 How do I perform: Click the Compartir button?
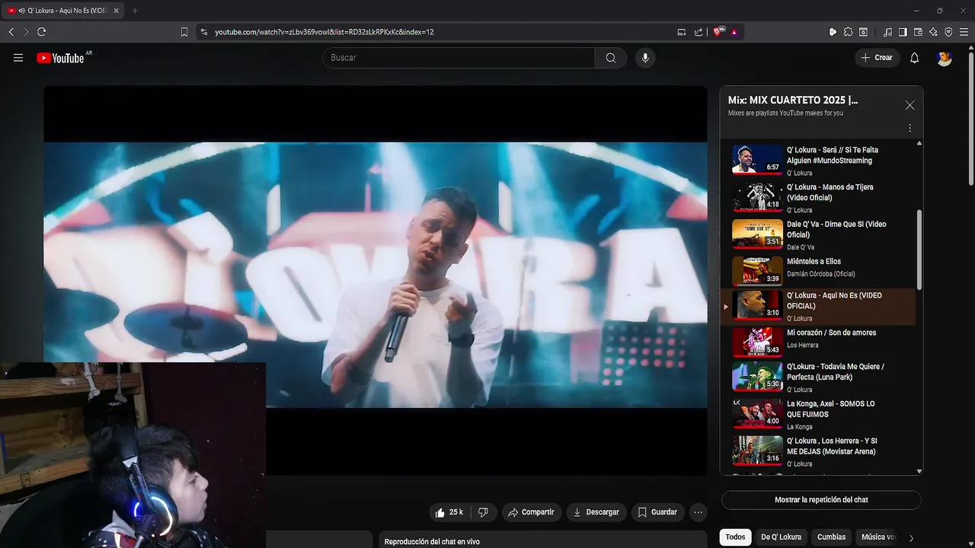point(532,512)
